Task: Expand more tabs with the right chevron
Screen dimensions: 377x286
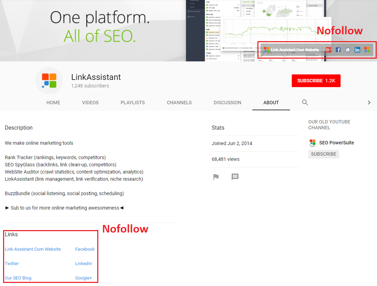Action: click(x=369, y=103)
